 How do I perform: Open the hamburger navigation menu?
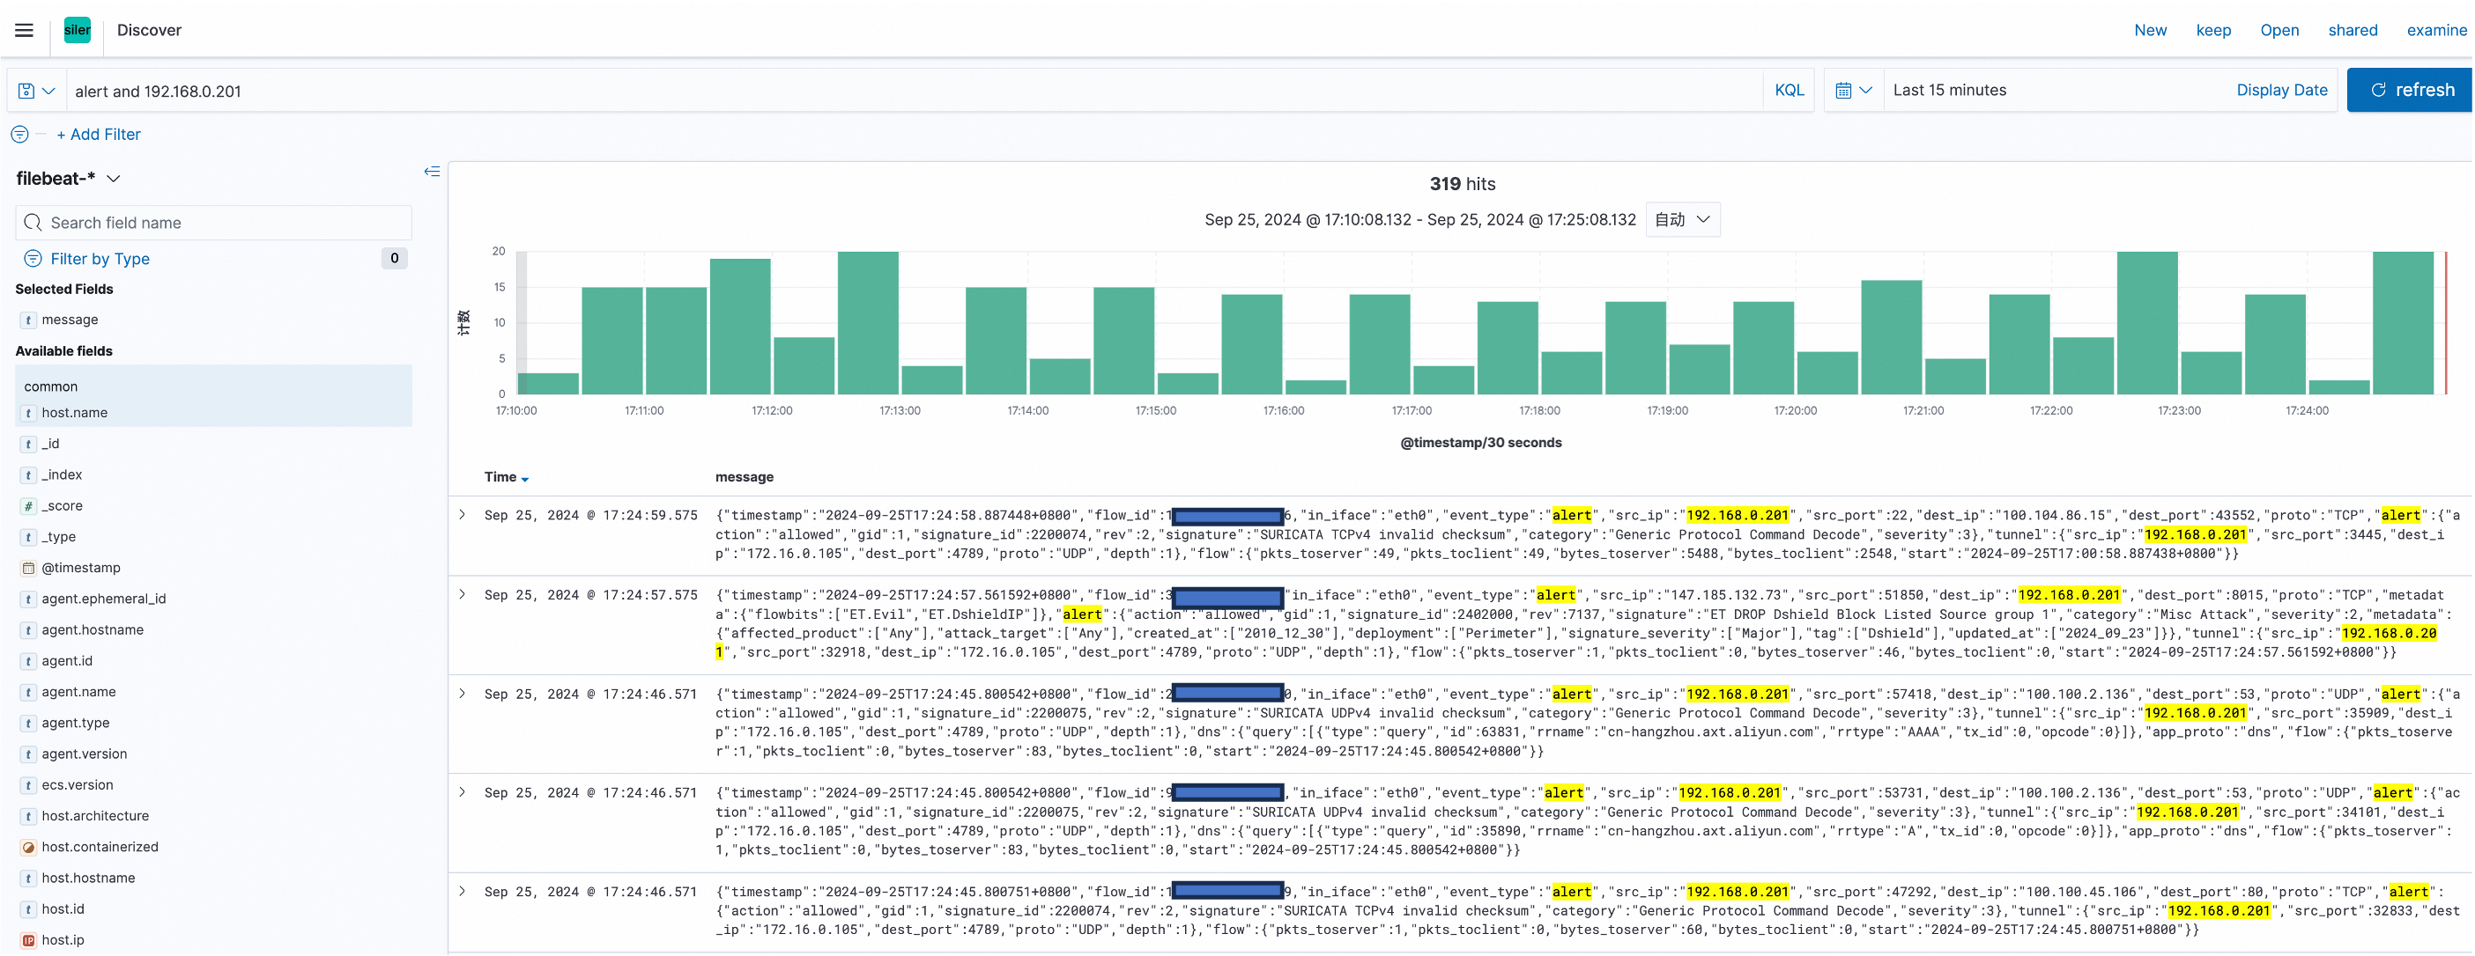point(24,30)
